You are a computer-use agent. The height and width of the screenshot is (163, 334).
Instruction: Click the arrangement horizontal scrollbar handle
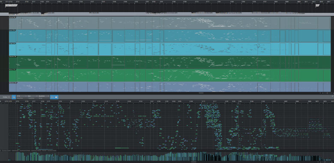[201, 93]
